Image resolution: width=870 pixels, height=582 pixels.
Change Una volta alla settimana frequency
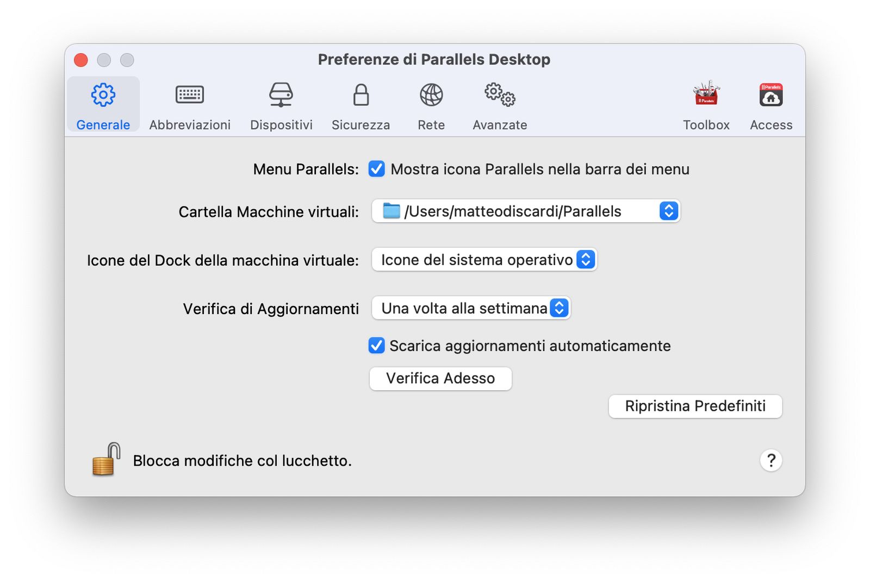tap(471, 308)
